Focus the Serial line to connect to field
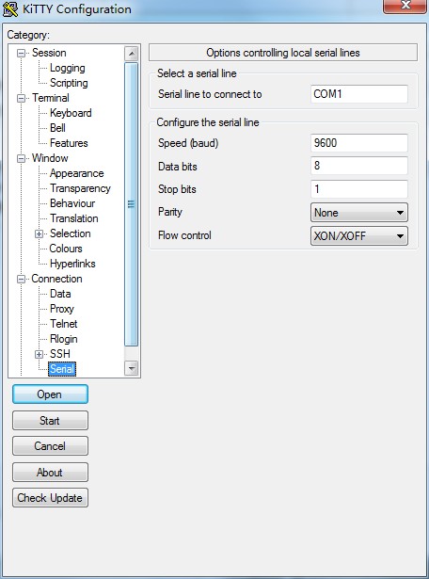Viewport: 429px width, 579px height. click(359, 94)
